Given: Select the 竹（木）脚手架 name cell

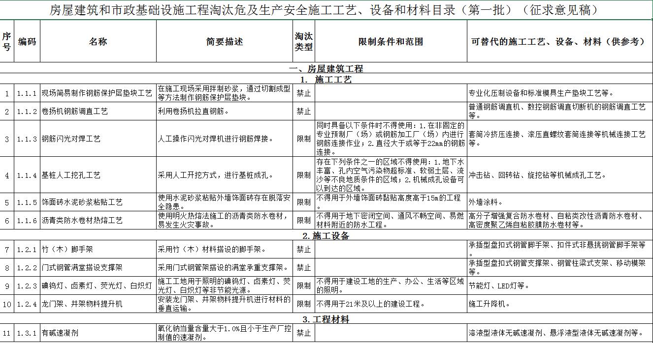Looking at the screenshot, I should point(98,250).
